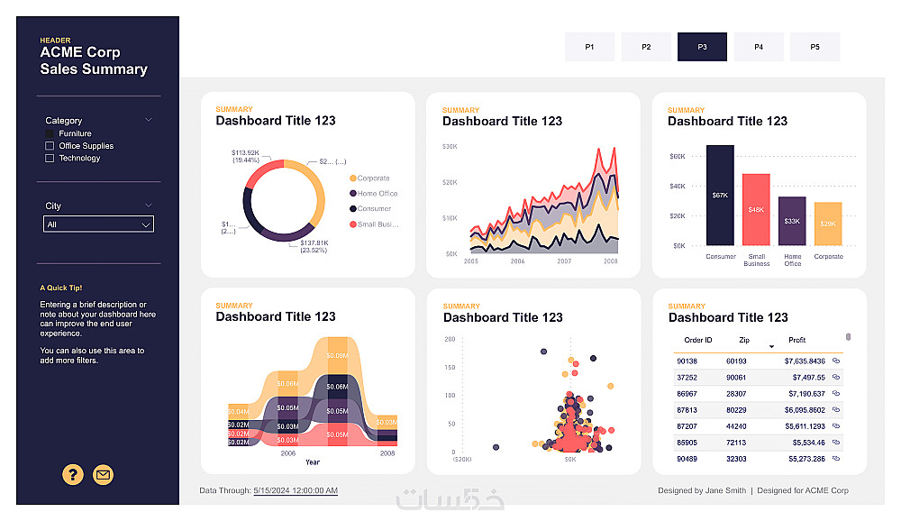Click link icon in order 87207 row
This screenshot has width=901, height=521.
pyautogui.click(x=836, y=426)
